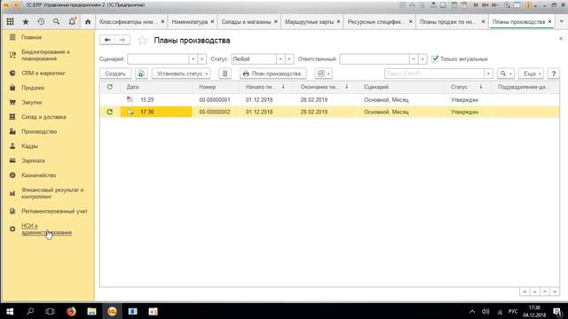Open the global search magnifier icon

pyautogui.click(x=56, y=21)
